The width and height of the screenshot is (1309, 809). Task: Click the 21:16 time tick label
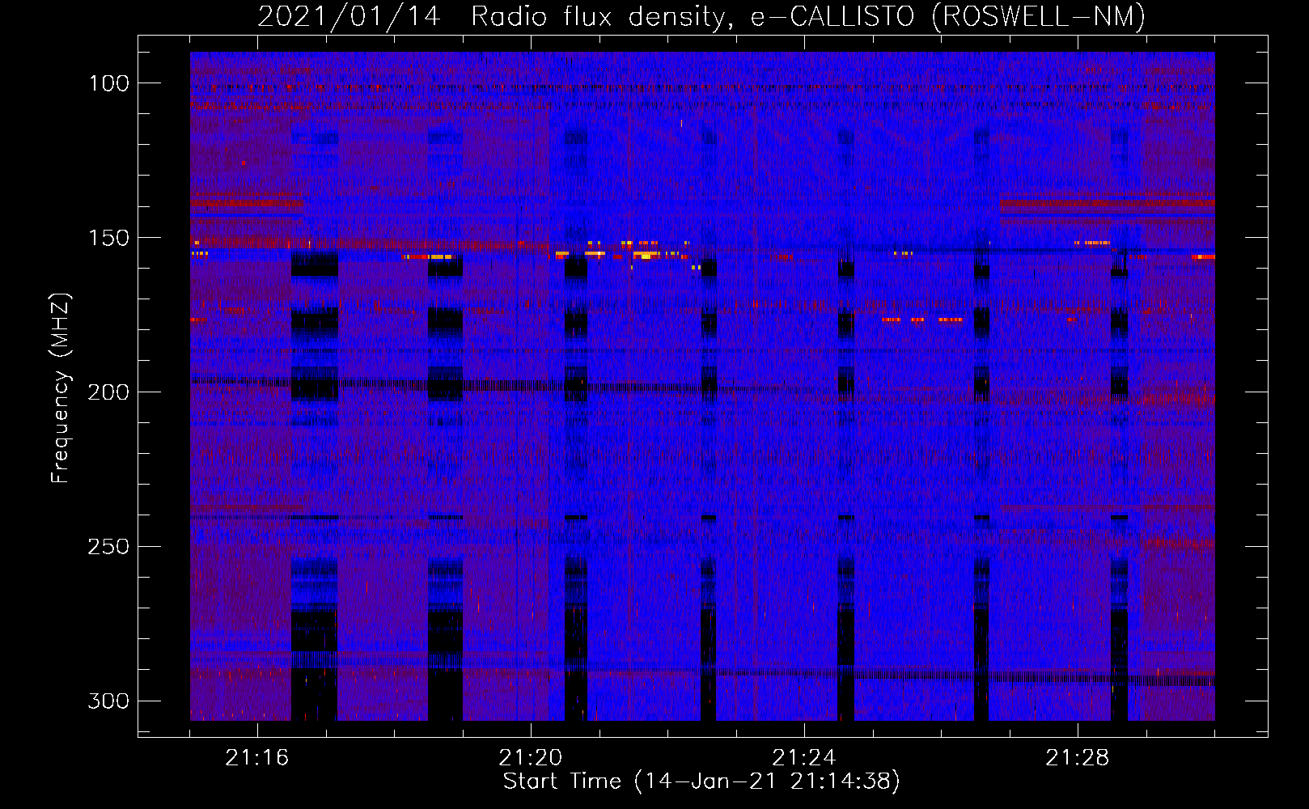point(257,758)
